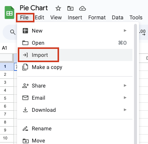Choose Rename in the File menu
This screenshot has width=148, height=144.
point(75,128)
